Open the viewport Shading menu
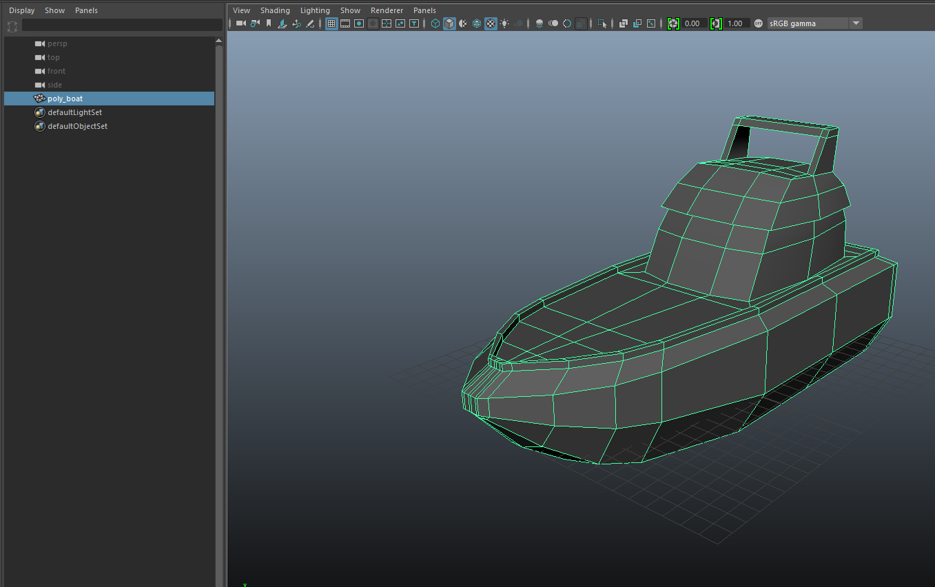Screen dimensions: 935x587 click(x=275, y=10)
